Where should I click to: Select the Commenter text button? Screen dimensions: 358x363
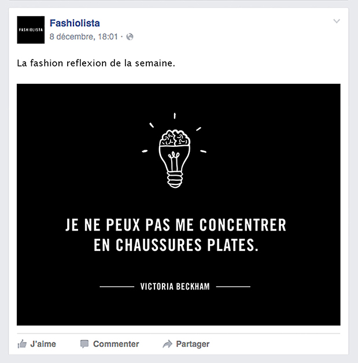116,344
